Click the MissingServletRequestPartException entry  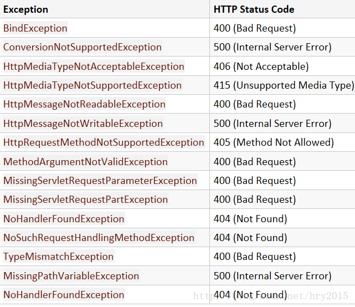coord(85,199)
